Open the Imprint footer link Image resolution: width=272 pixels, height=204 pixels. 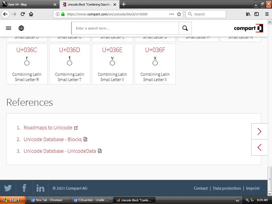point(253,188)
